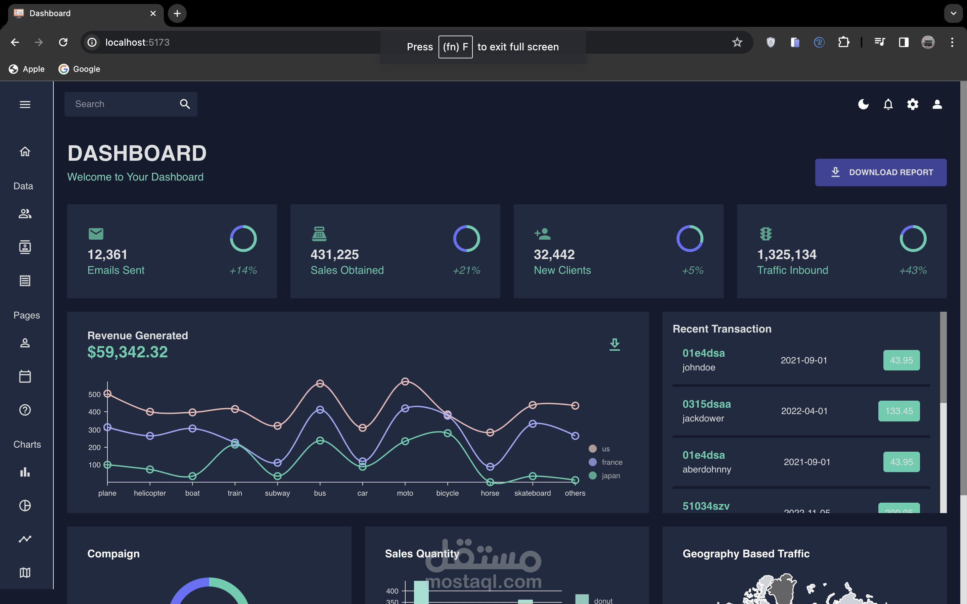Select transaction ID 0315dsaa
This screenshot has width=967, height=604.
pos(706,404)
